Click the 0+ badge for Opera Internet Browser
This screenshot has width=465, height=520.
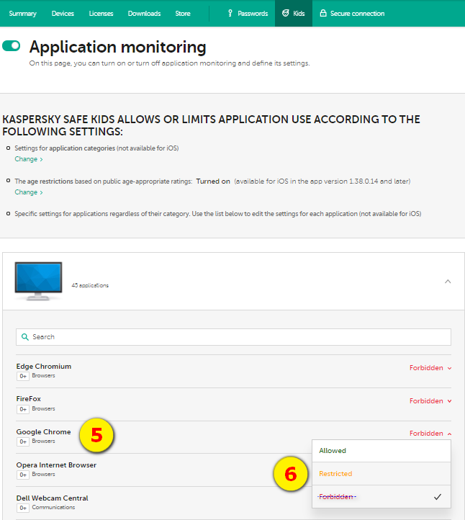[x=23, y=475]
